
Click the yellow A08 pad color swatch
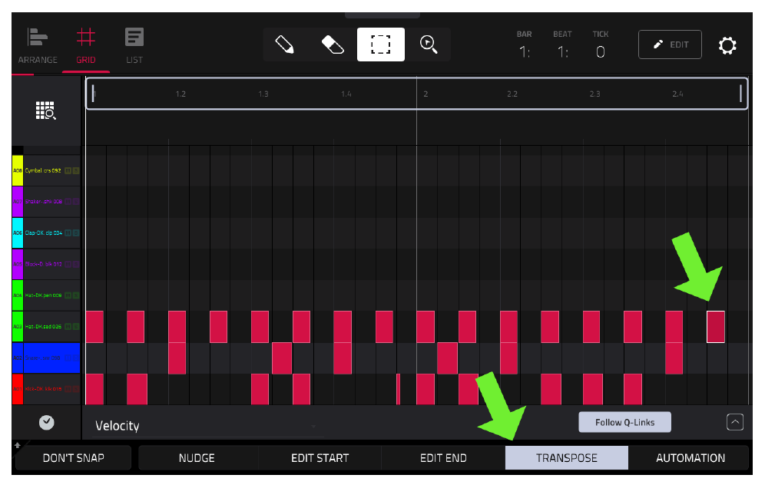(18, 170)
